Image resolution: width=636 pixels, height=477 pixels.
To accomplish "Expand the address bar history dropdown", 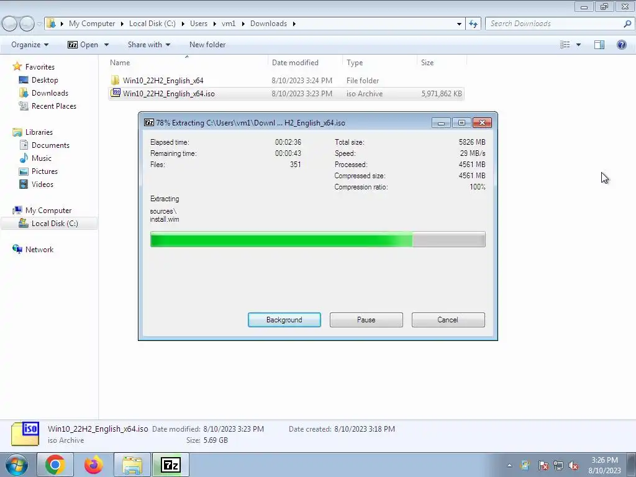I will point(459,24).
